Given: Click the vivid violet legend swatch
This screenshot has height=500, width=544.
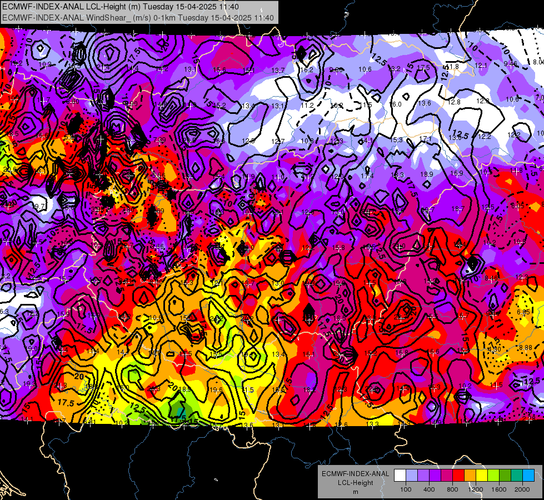Looking at the screenshot, I should [x=435, y=476].
